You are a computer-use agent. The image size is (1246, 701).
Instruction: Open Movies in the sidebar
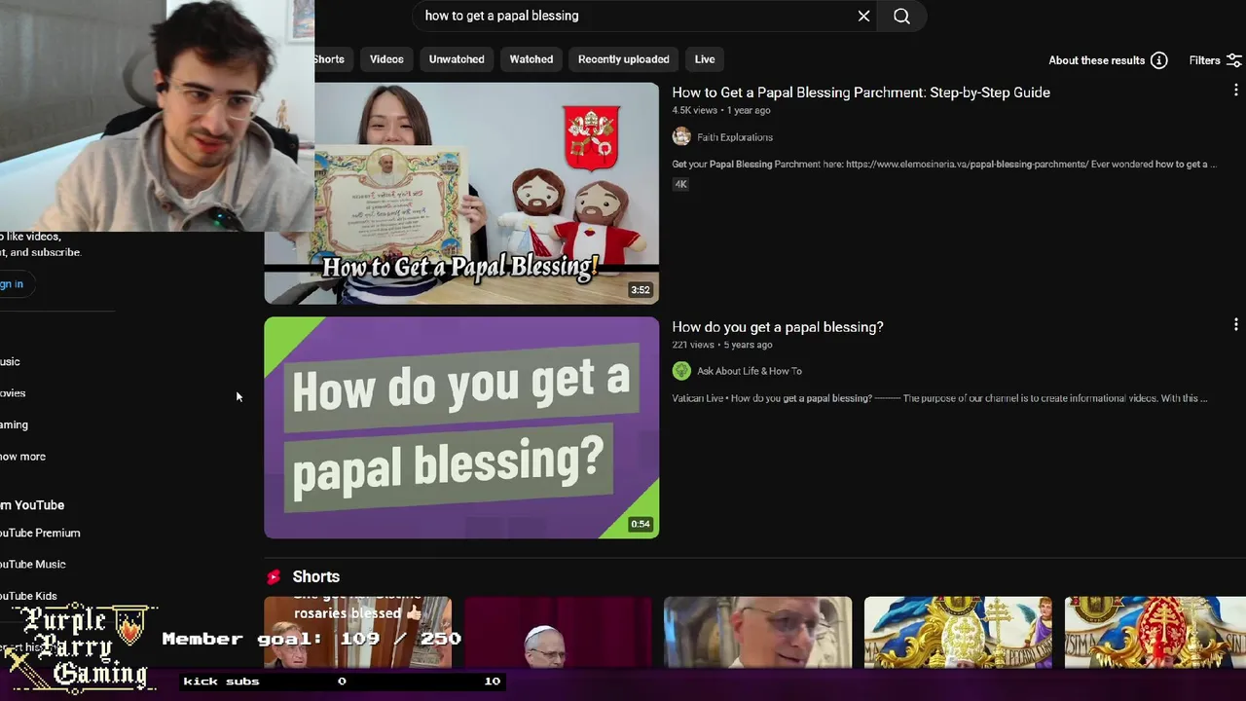(14, 392)
